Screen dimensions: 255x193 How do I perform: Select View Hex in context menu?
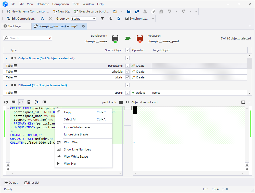point(84,164)
